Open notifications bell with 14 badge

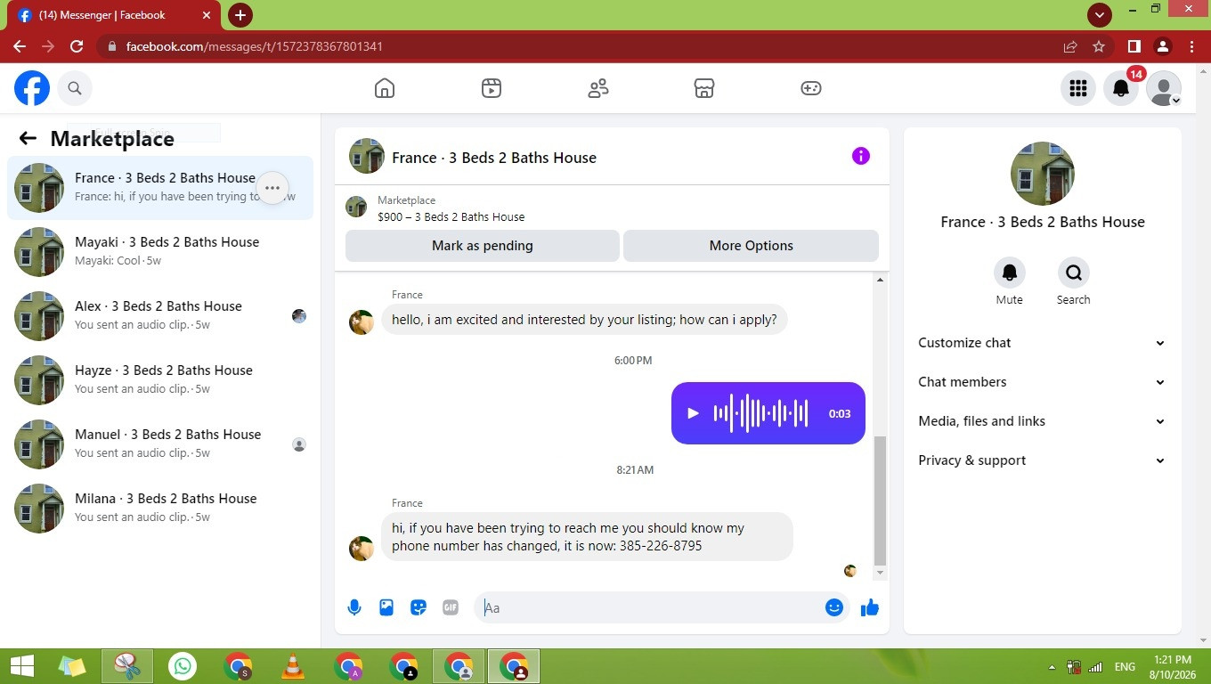coord(1121,88)
